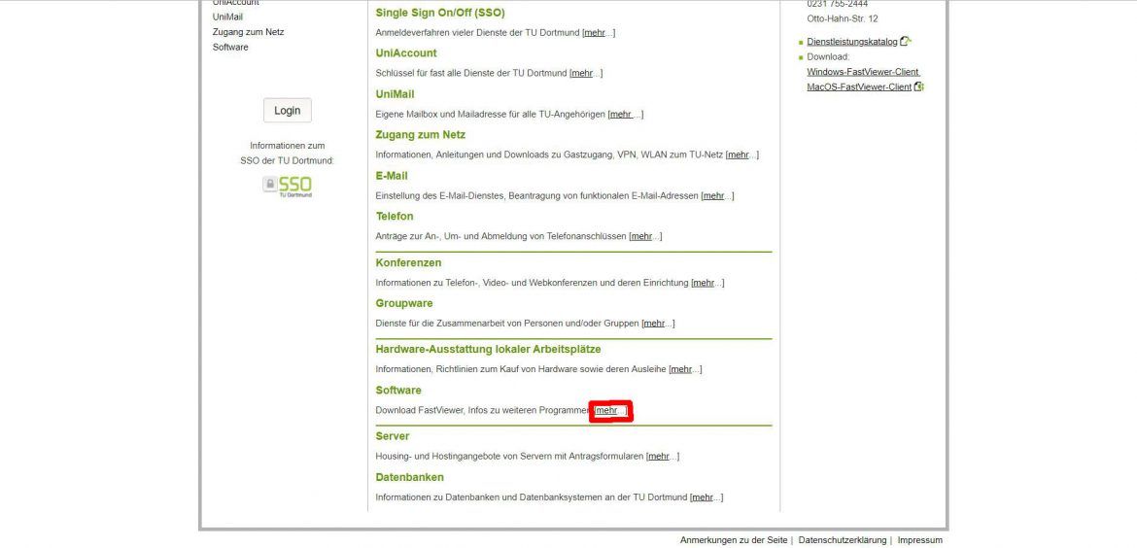Open the E-Mail heading

pyautogui.click(x=392, y=176)
